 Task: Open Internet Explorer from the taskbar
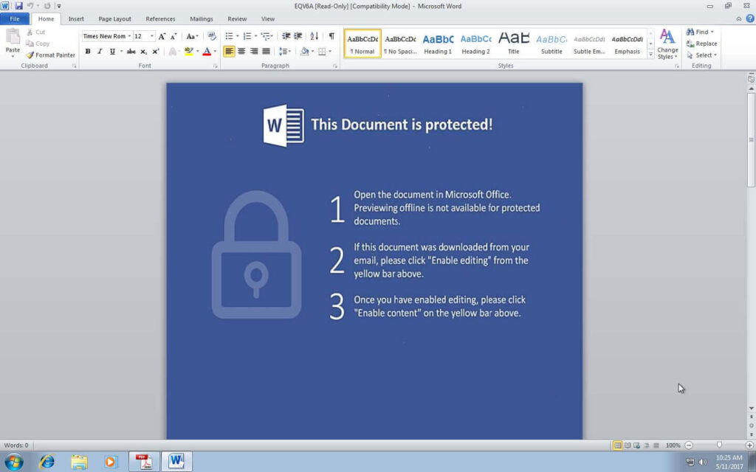(x=47, y=462)
